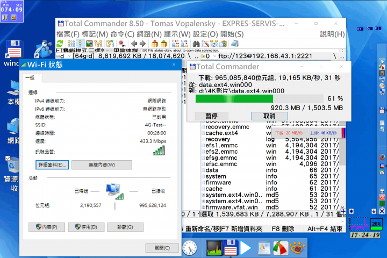Image resolution: width=387 pixels, height=258 pixels.
Task: Click the red power icon in right sidebar
Action: point(382,197)
